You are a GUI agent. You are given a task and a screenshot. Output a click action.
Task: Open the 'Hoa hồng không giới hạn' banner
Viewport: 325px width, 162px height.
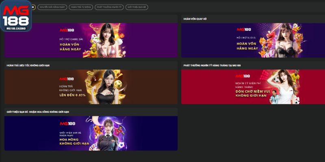click(91, 133)
